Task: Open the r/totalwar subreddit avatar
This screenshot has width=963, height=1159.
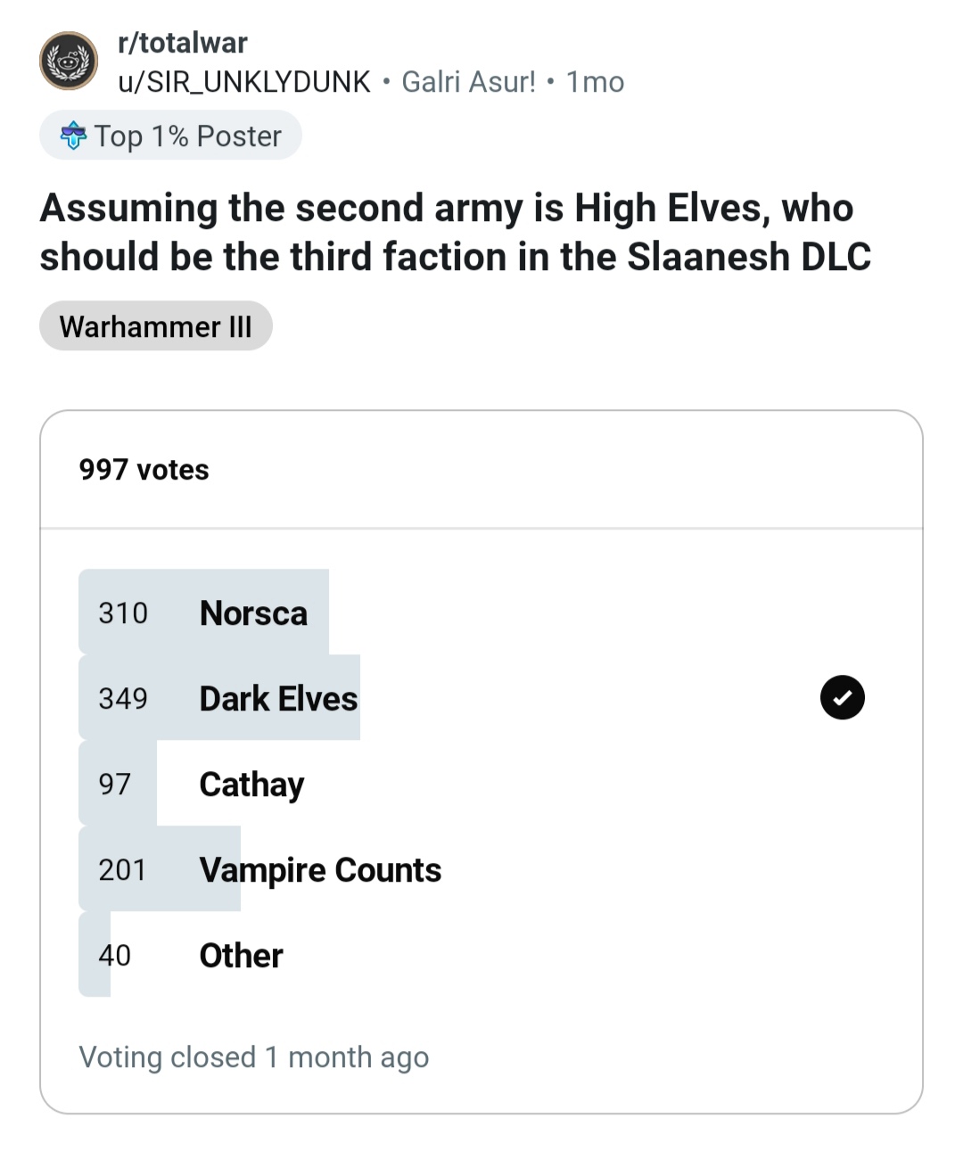Action: pyautogui.click(x=69, y=62)
